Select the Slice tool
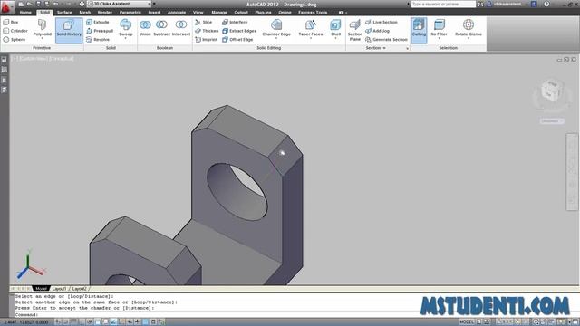Viewport: 580px width, 326px height. 203,22
